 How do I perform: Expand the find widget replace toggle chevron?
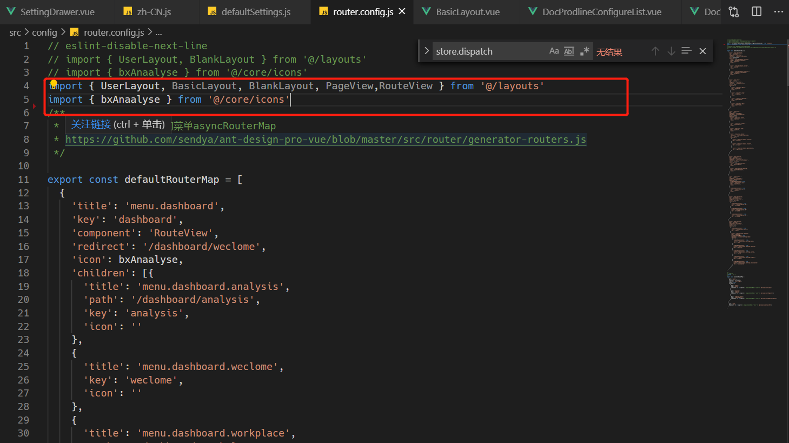pyautogui.click(x=426, y=50)
